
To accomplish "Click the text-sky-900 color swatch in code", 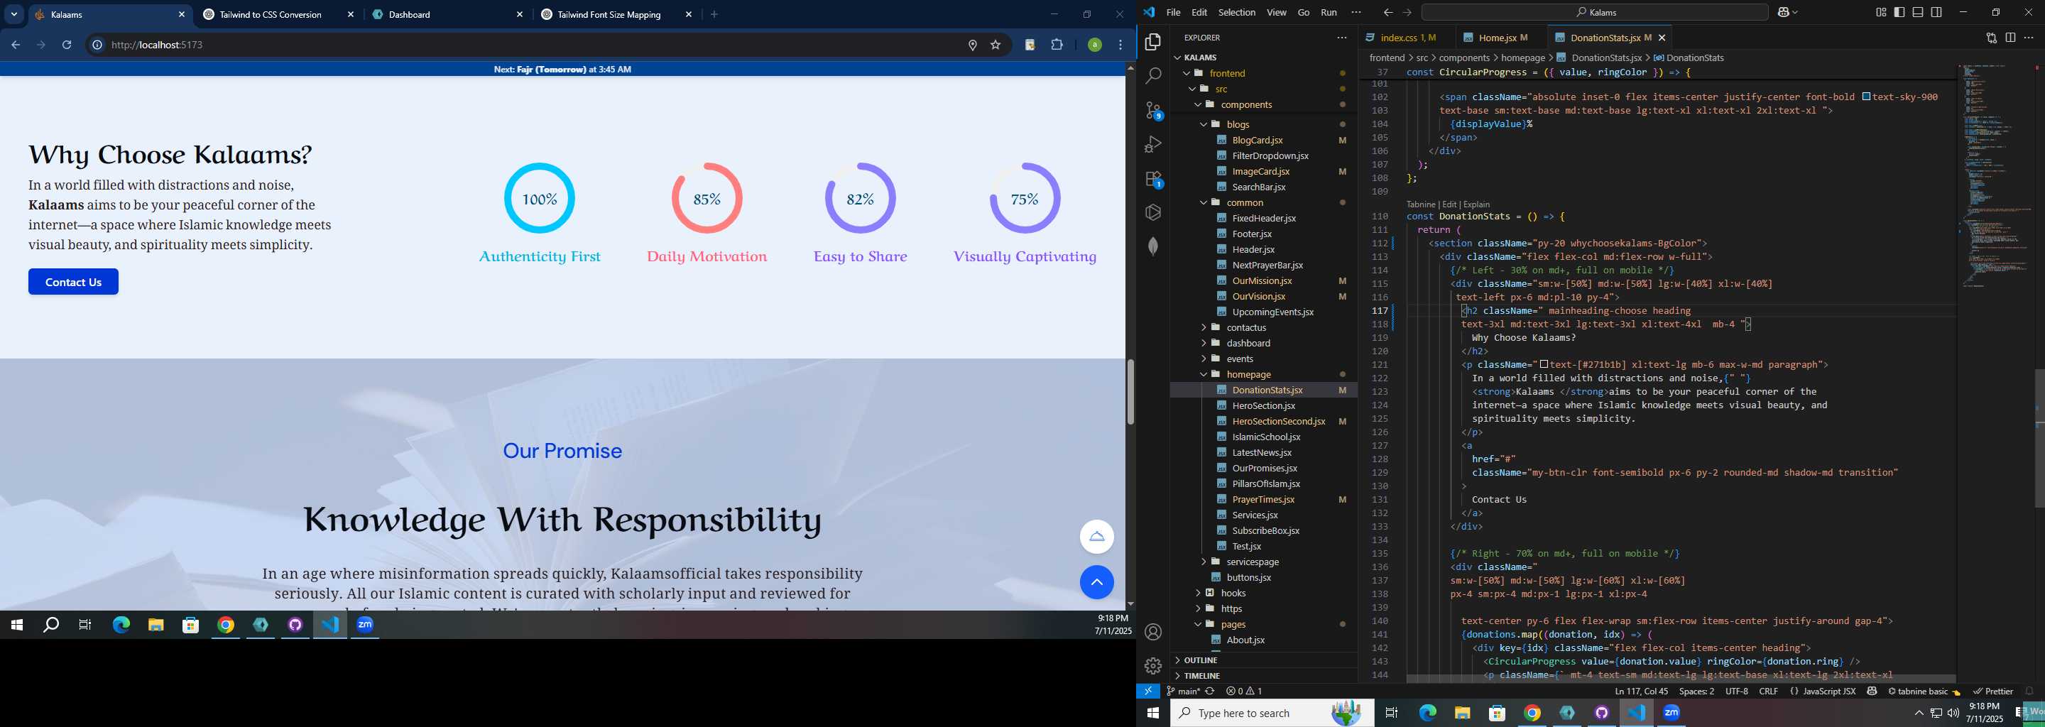I will point(1865,97).
